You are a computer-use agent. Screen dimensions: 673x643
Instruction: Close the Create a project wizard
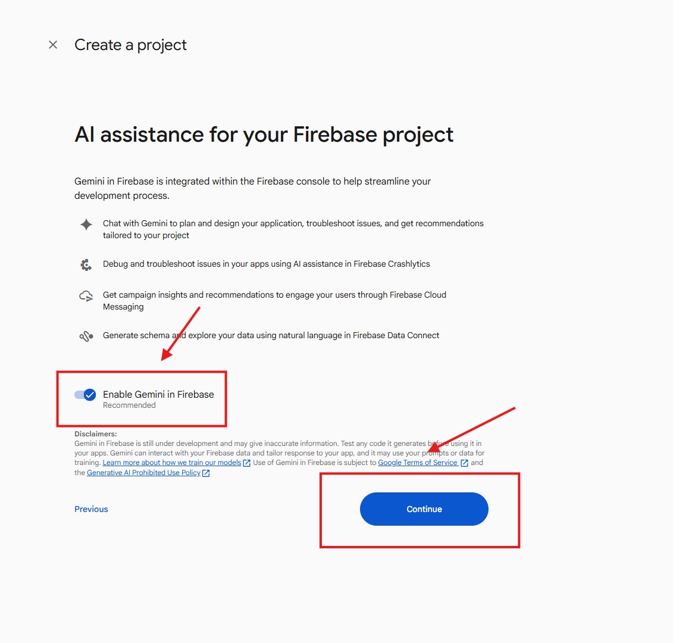pos(53,45)
